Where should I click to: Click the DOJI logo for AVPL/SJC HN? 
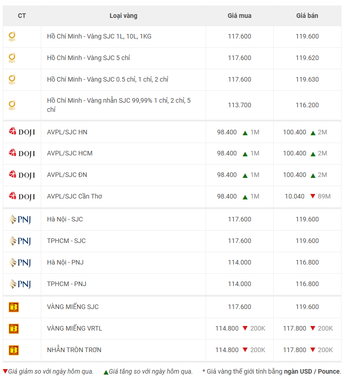pos(22,132)
